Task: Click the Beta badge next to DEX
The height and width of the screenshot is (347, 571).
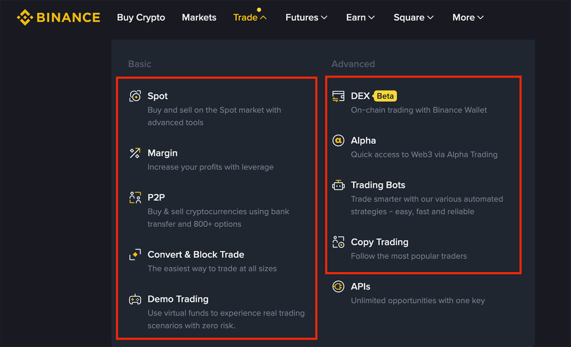Action: [x=385, y=96]
